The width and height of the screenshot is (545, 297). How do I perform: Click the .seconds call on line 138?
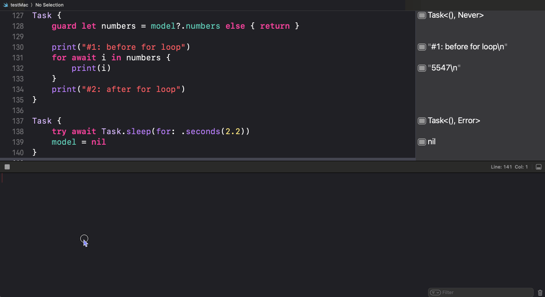coord(201,132)
